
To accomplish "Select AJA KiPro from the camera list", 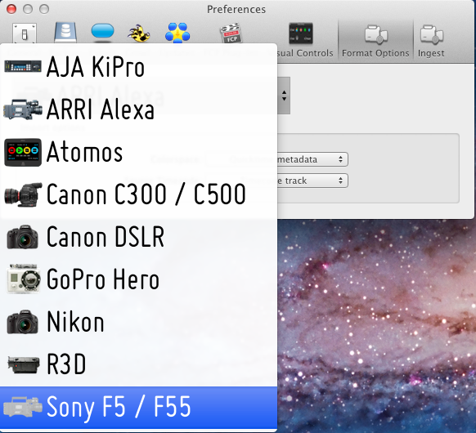I will 138,67.
